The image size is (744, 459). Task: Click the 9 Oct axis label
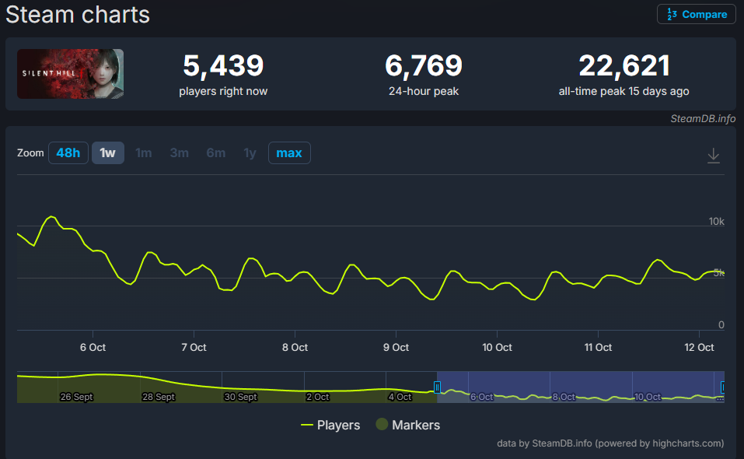pos(396,348)
